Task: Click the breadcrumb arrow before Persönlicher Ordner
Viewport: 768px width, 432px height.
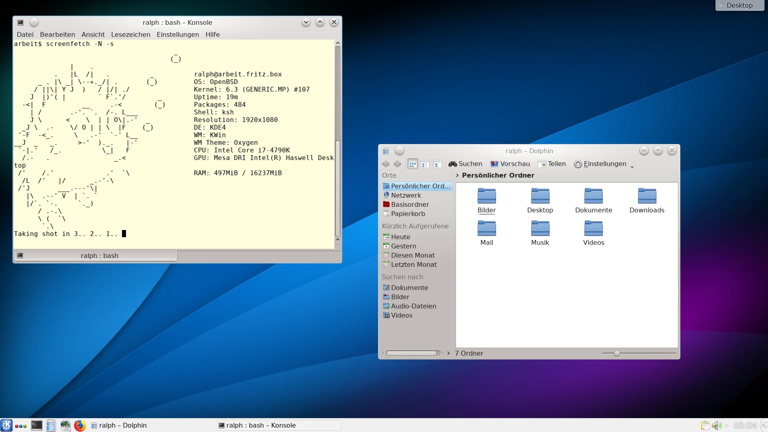Action: (458, 175)
